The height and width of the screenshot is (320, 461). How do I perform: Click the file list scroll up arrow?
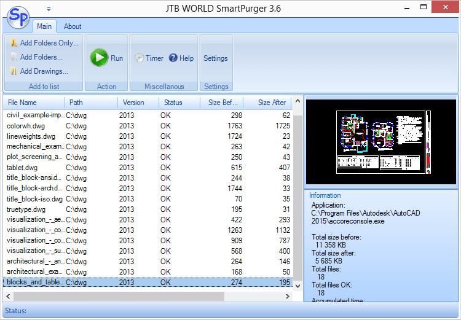[297, 101]
